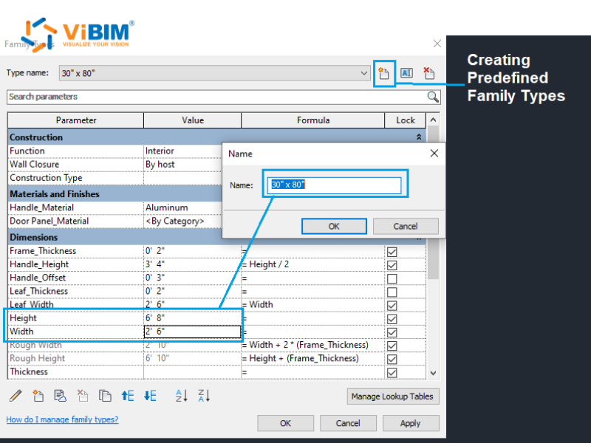Viewport: 591px width, 443px height.
Task: Open the Type name dropdown
Action: click(x=363, y=73)
